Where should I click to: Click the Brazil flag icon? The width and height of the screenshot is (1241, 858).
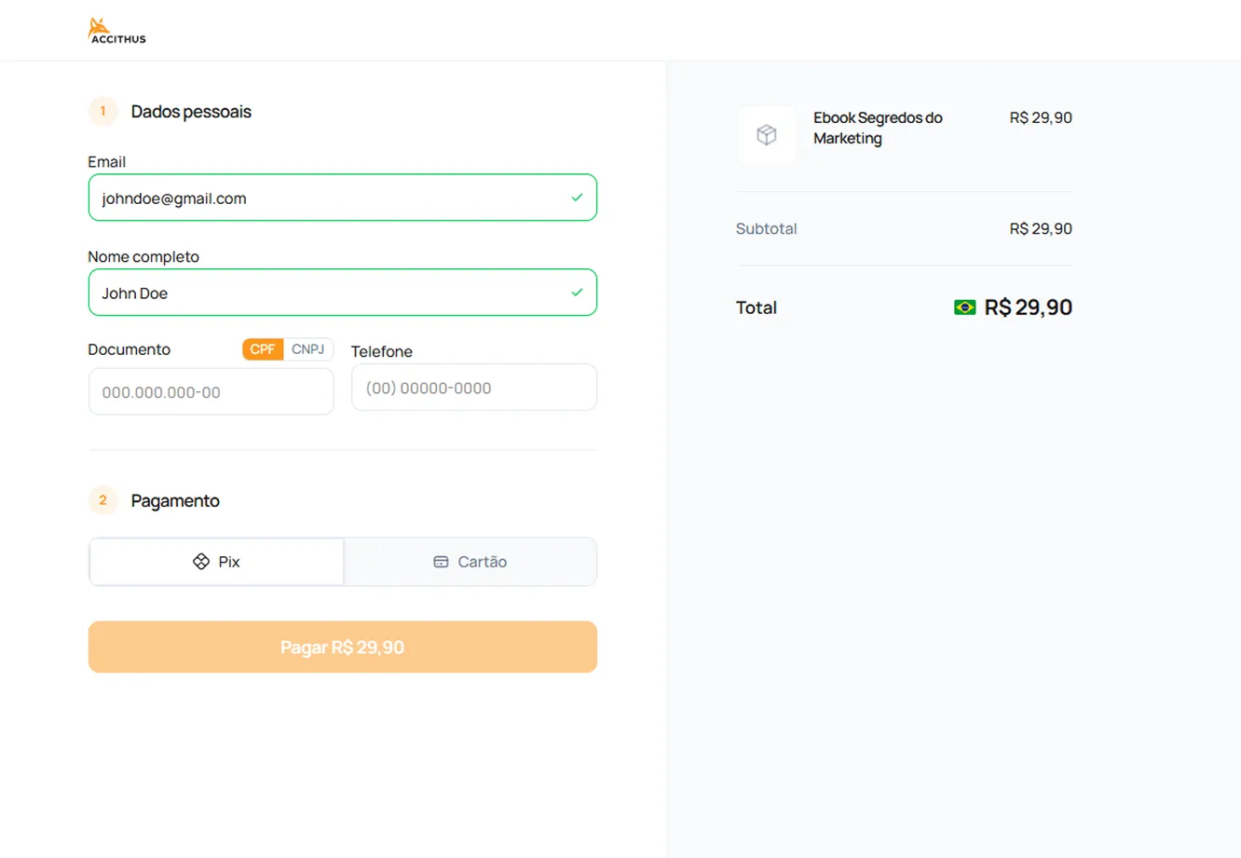964,307
